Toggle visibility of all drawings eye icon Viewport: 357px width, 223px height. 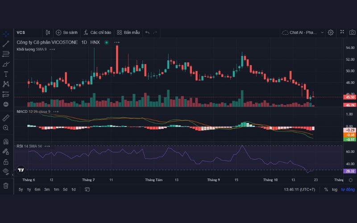[x=6, y=171]
